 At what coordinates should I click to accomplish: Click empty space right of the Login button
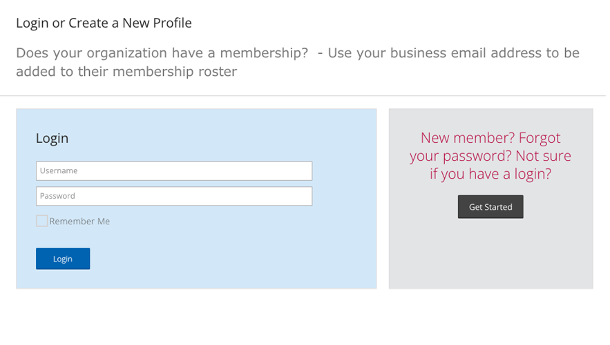click(x=228, y=259)
